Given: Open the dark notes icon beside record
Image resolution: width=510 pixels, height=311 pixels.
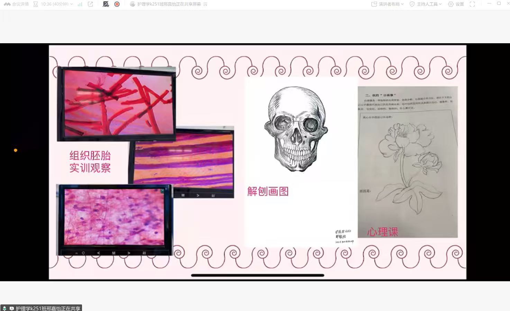Looking at the screenshot, I should tap(106, 4).
